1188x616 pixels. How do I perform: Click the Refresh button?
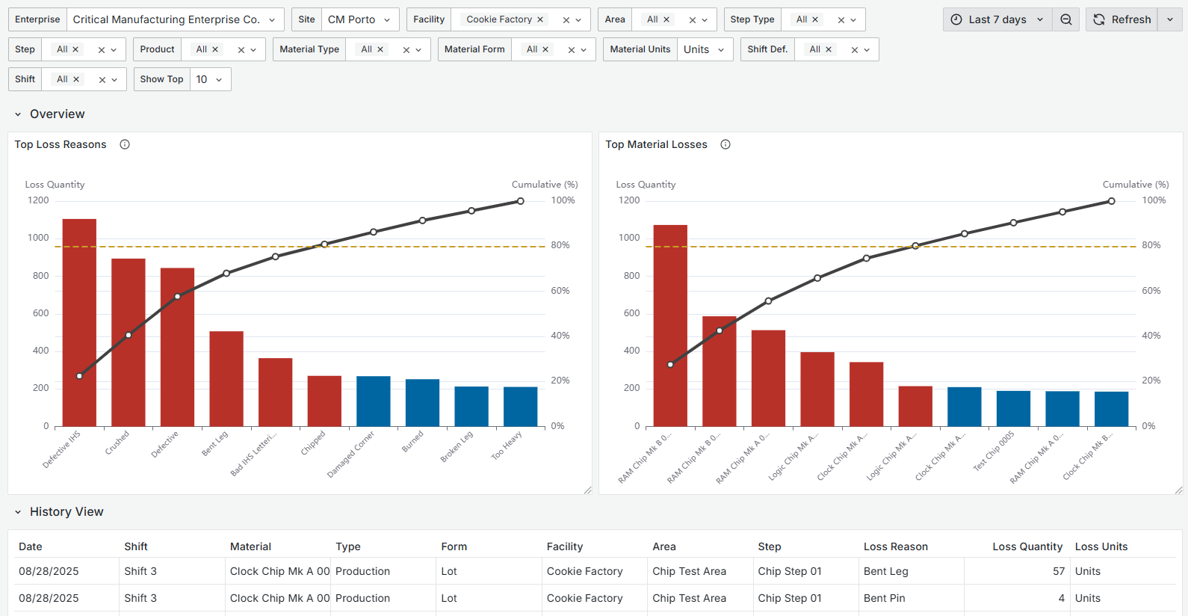coord(1122,19)
